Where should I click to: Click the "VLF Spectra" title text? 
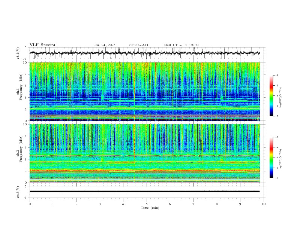[42, 45]
